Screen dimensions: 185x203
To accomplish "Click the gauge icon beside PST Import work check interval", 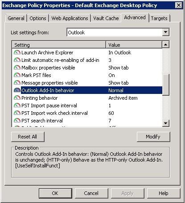I will point(17,113).
